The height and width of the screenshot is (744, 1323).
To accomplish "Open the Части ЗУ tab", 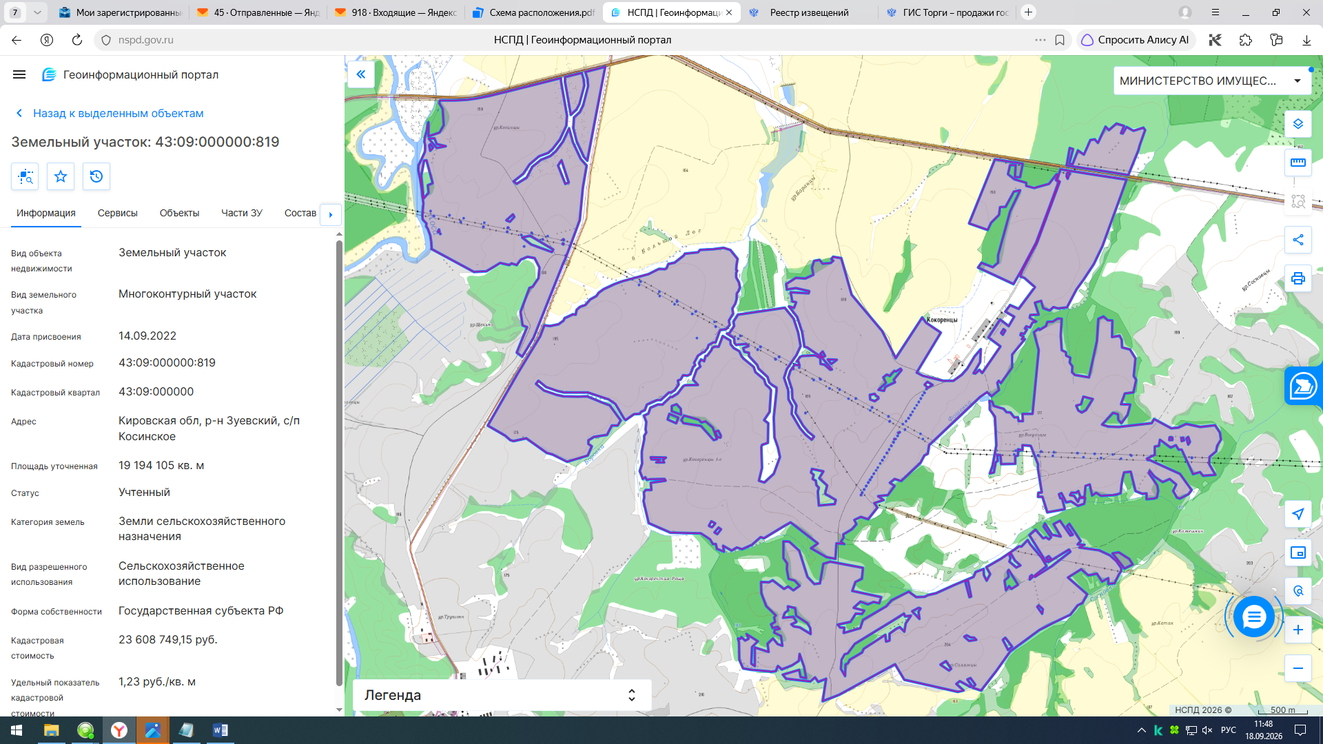I will pos(242,213).
